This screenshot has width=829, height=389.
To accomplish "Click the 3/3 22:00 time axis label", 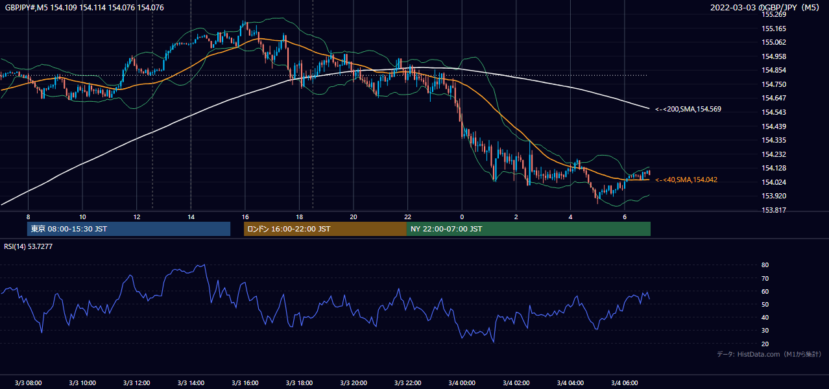I will pyautogui.click(x=407, y=383).
